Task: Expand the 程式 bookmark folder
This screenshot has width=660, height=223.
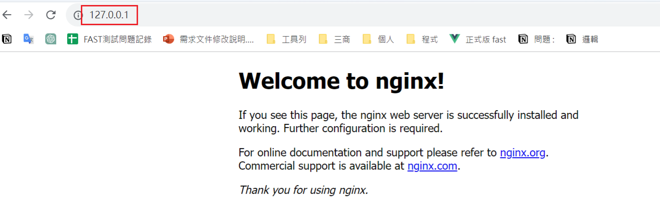Action: pyautogui.click(x=422, y=39)
